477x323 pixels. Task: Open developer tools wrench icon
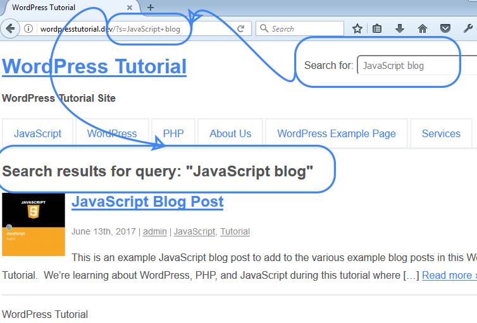[468, 28]
